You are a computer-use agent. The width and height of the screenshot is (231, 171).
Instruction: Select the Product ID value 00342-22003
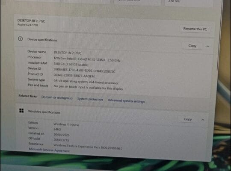[74, 76]
